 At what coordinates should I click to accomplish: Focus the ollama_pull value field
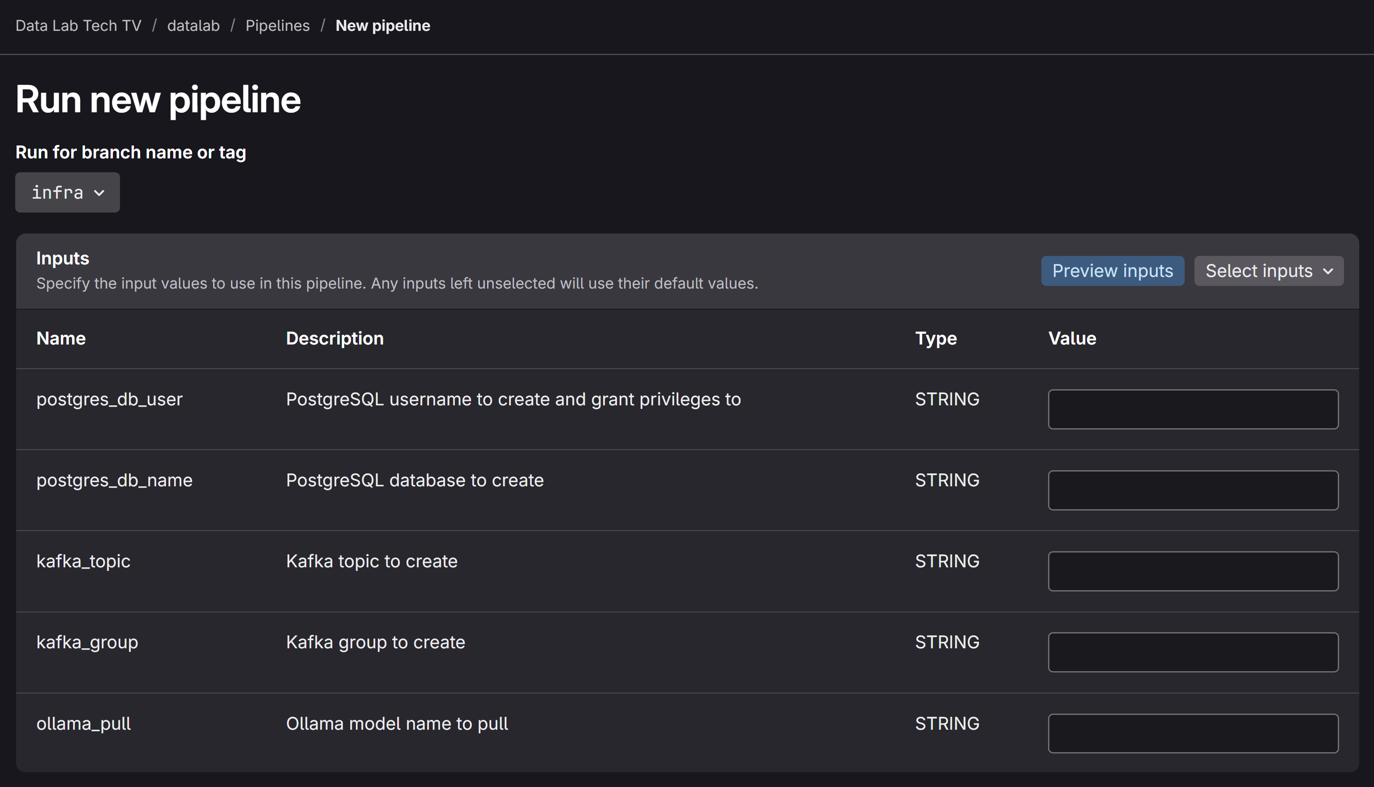(1193, 733)
